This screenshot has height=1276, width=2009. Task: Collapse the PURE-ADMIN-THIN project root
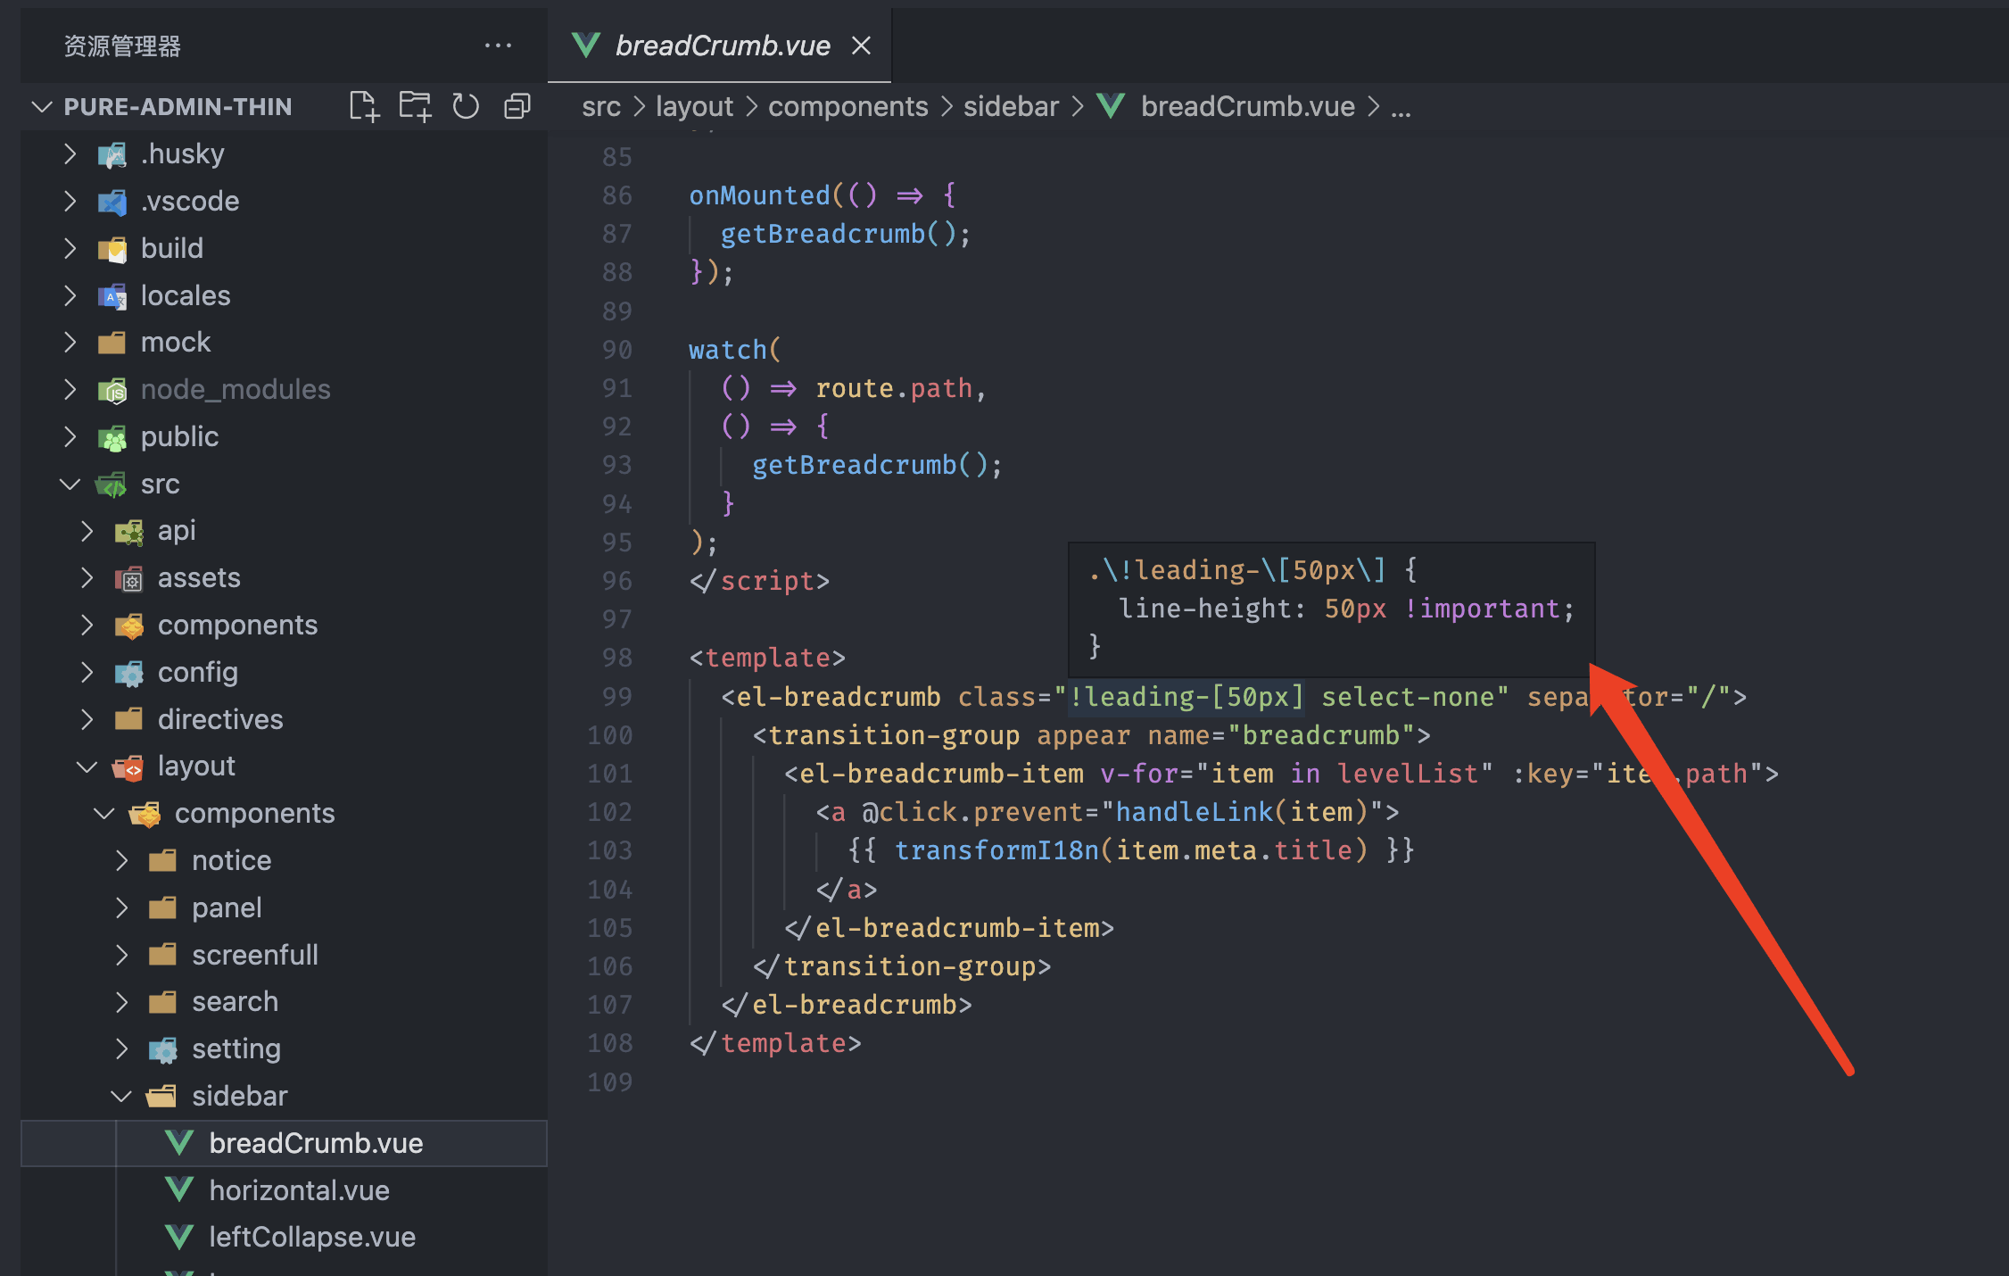point(41,107)
